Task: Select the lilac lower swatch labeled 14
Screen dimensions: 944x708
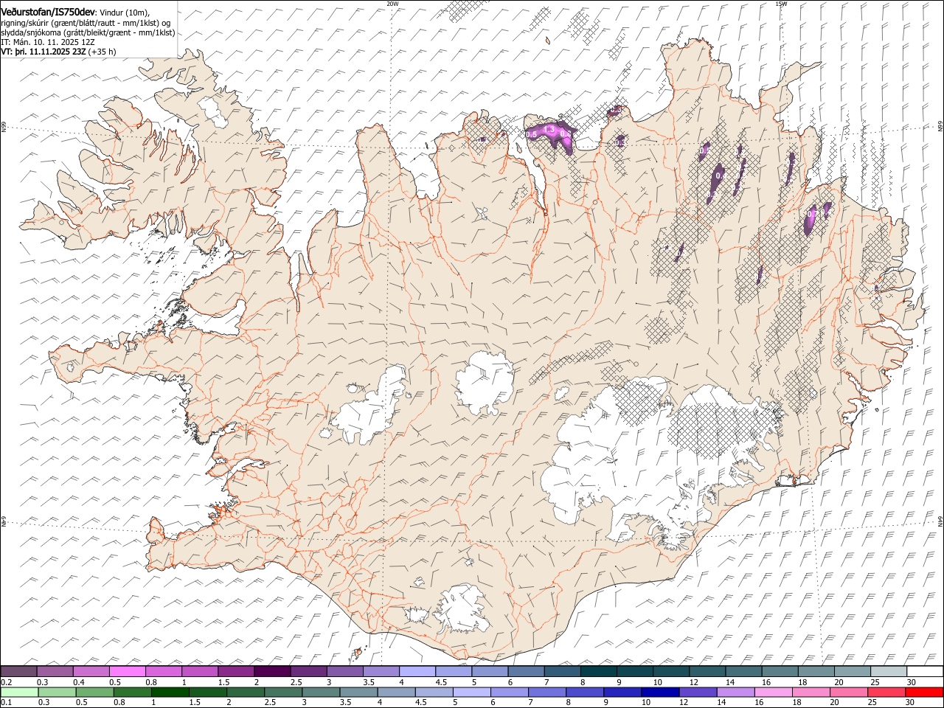Action: pyautogui.click(x=735, y=692)
